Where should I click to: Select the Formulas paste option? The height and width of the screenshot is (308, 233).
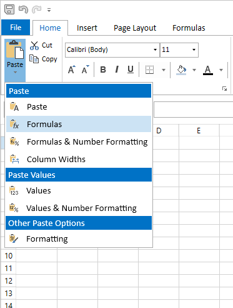tap(79, 124)
